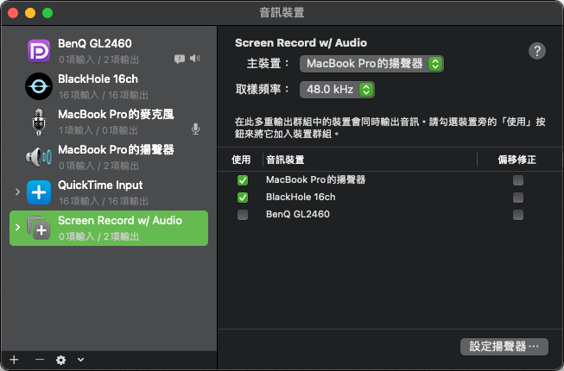The height and width of the screenshot is (371, 564).
Task: Click the BenQ GL2460 row name in device table
Action: [298, 215]
